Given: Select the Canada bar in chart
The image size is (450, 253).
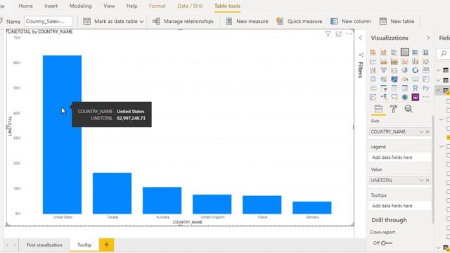Looking at the screenshot, I should [x=112, y=193].
